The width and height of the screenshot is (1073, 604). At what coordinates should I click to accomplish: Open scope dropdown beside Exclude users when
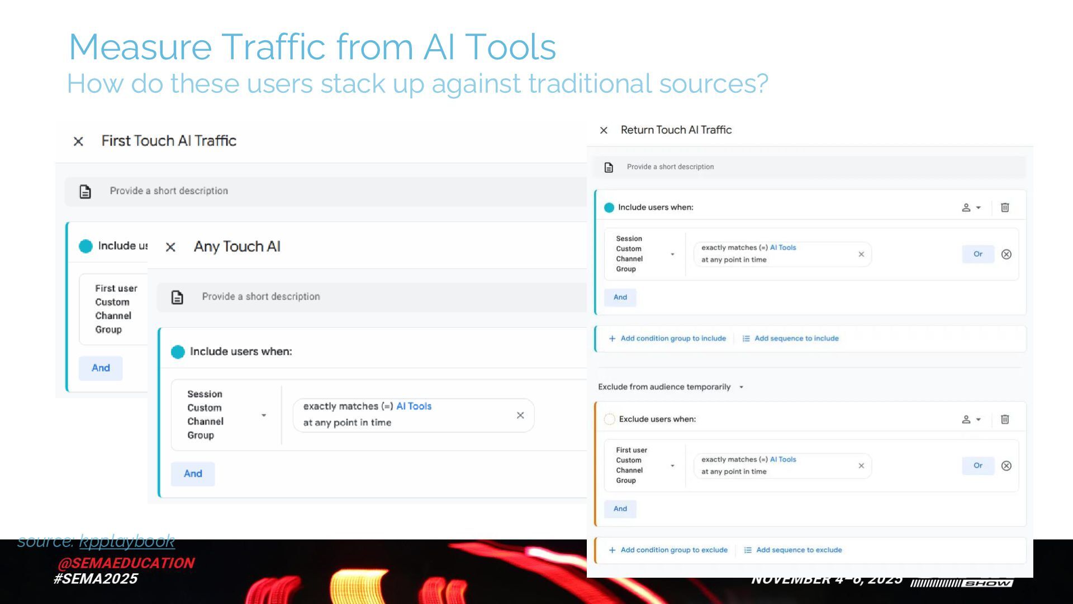[971, 419]
